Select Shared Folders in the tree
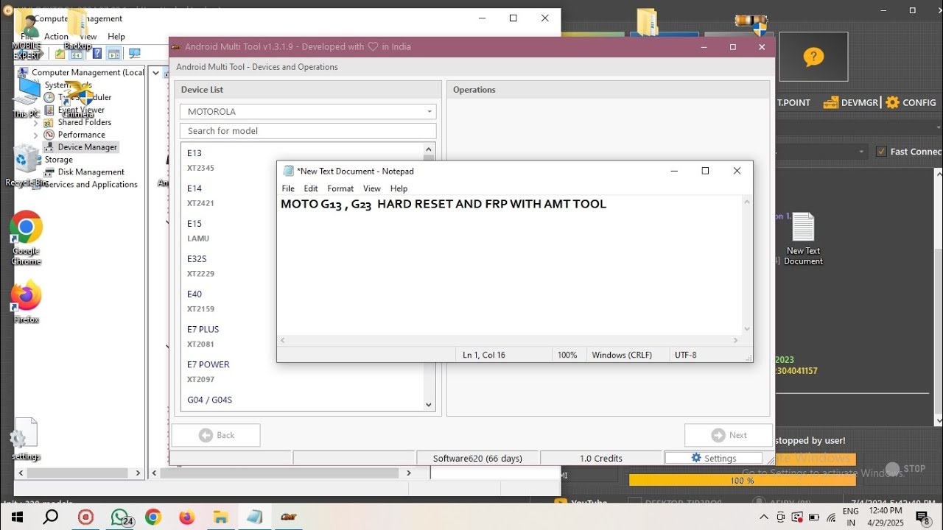The image size is (943, 530). click(84, 122)
